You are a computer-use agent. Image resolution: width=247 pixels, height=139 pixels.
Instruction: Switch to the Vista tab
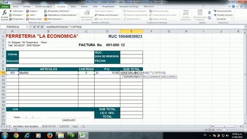(95, 7)
